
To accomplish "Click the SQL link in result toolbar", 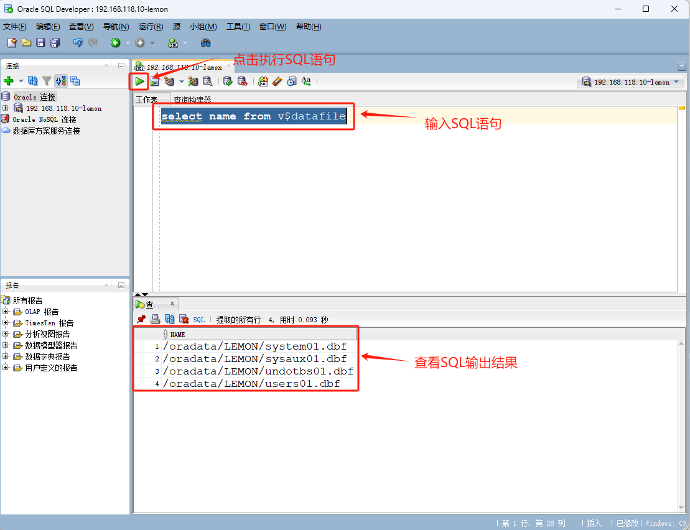I will coord(199,320).
